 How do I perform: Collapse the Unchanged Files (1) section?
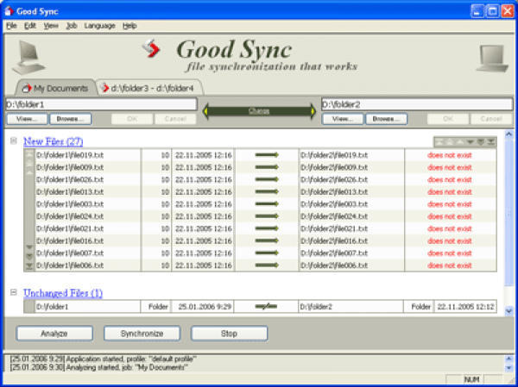coord(14,293)
